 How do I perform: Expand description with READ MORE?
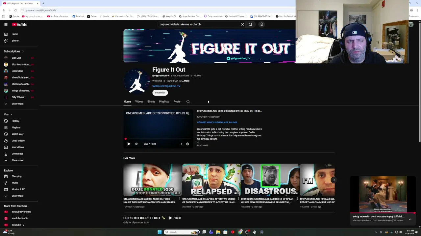tap(203, 146)
